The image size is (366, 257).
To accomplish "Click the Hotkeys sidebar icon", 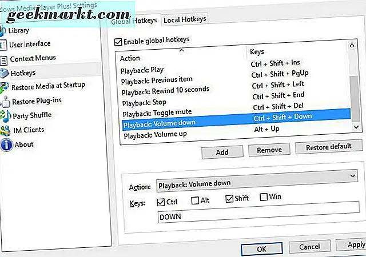I will point(5,73).
